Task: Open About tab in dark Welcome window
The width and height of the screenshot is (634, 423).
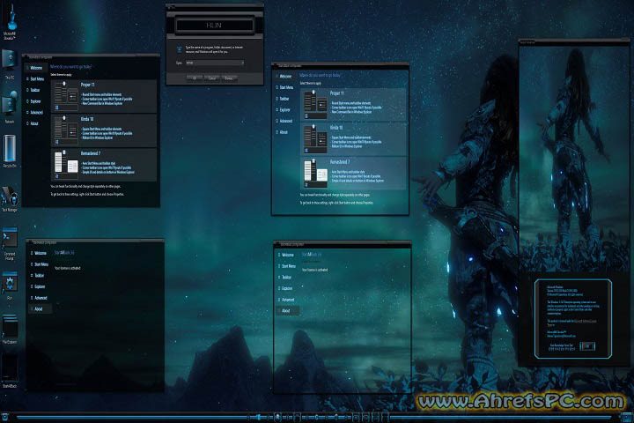Action: click(x=34, y=123)
